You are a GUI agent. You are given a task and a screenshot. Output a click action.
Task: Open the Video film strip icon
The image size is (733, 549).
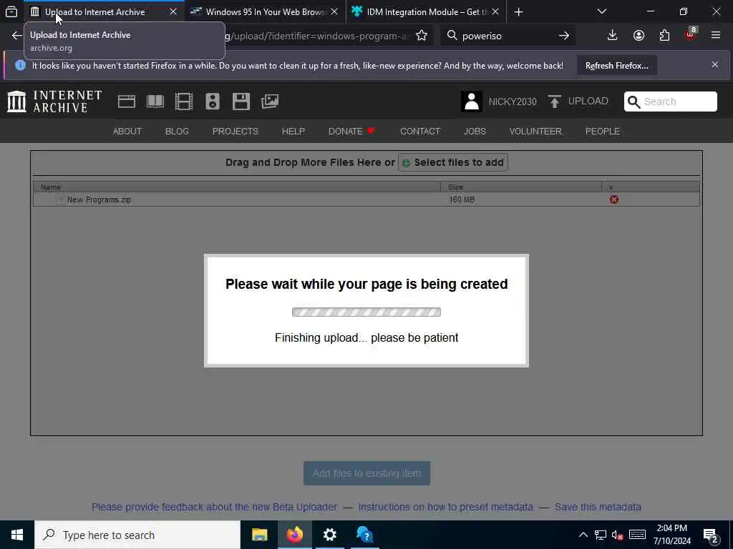click(184, 102)
